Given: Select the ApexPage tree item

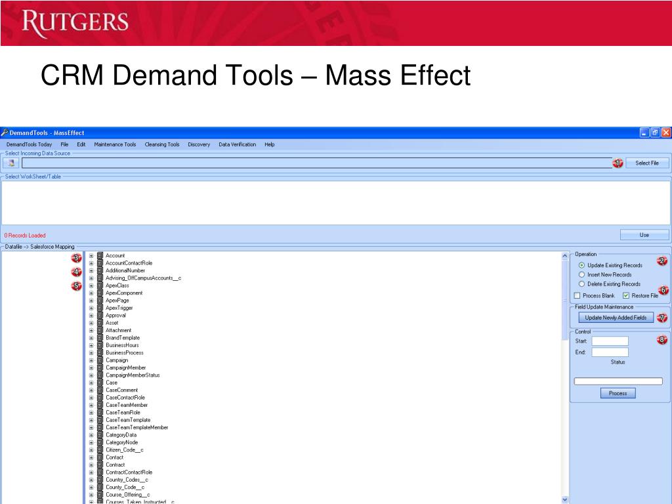Looking at the screenshot, I should coord(117,301).
